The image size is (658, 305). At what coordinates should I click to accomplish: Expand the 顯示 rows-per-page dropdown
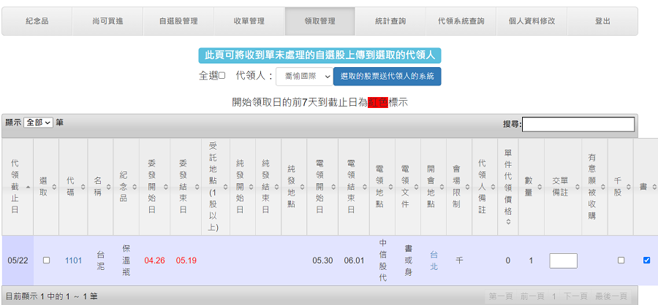(39, 123)
